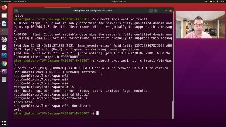Viewport: 226px width, 127px height.
Task: Click the battery icon in top bar
Action: [221, 1]
